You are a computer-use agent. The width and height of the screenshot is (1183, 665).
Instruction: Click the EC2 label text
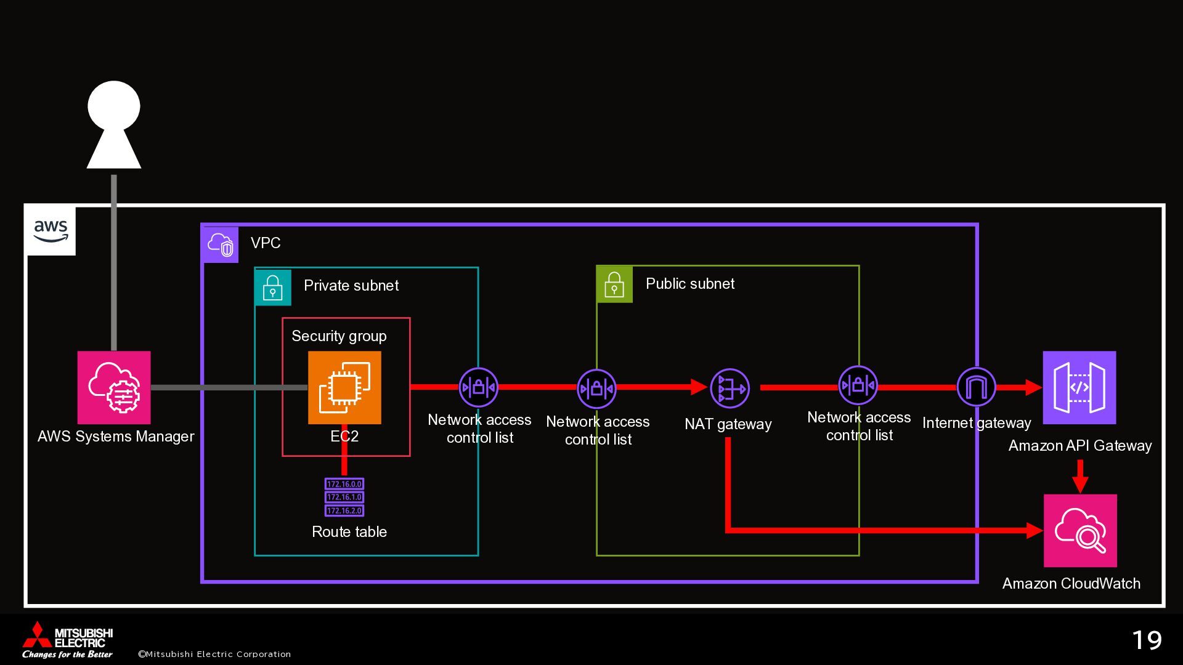344,436
